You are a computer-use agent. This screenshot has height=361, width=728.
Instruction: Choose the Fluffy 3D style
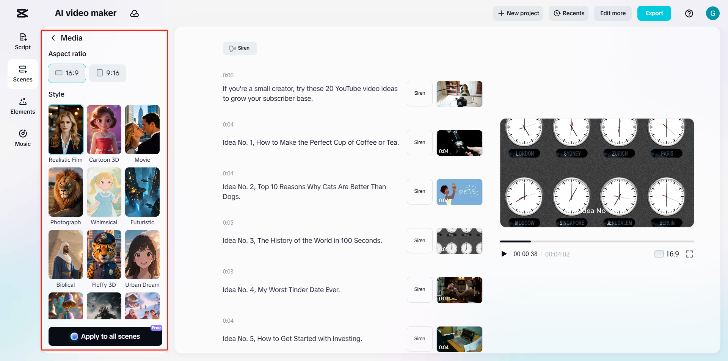pos(104,255)
